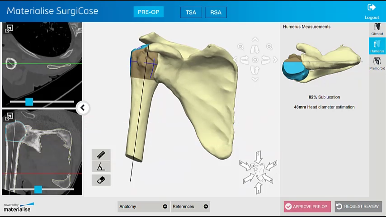
Task: Expand the lower coronal CT scan view
Action: tap(9, 117)
